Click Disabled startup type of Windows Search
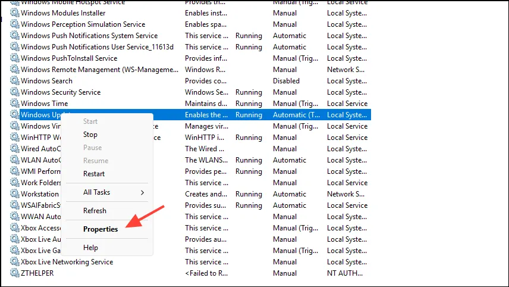The width and height of the screenshot is (509, 287). coord(287,81)
